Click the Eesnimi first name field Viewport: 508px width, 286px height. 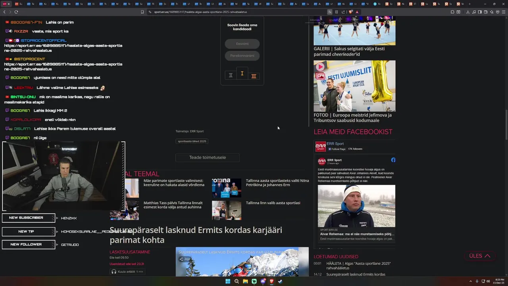[x=242, y=44]
